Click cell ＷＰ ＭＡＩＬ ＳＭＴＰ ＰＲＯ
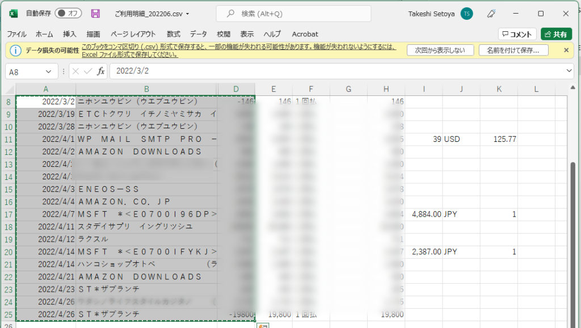Viewport: 581px width, 328px height. point(147,140)
